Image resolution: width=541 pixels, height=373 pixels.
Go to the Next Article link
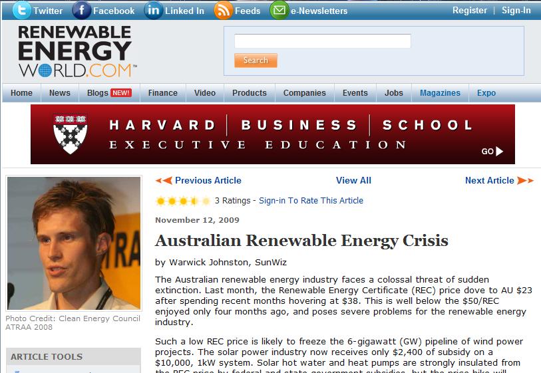tap(490, 180)
